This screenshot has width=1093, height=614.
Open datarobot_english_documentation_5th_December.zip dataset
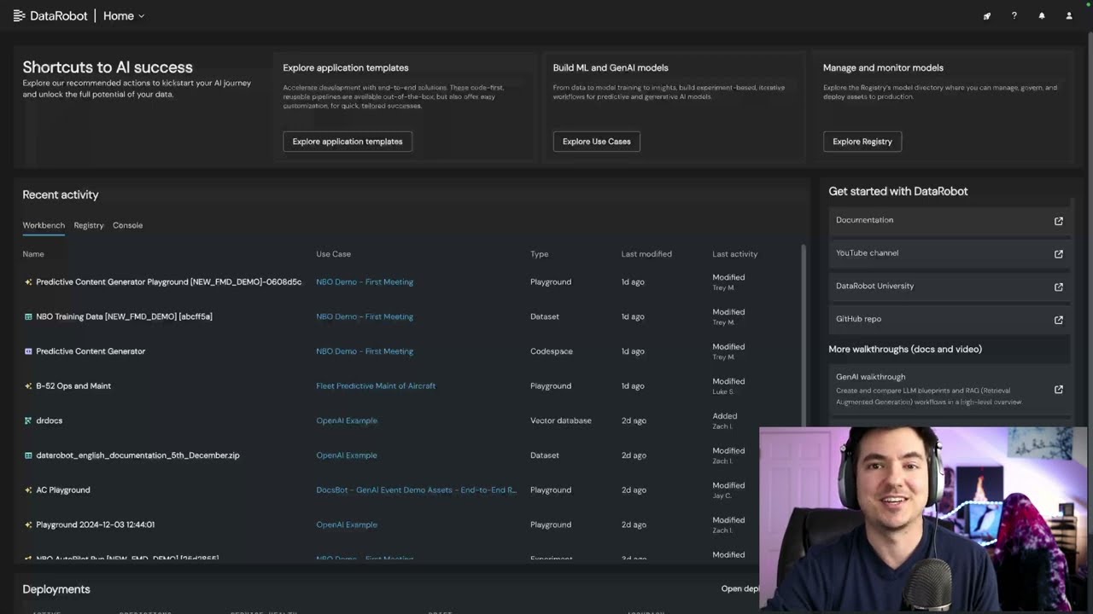(137, 455)
